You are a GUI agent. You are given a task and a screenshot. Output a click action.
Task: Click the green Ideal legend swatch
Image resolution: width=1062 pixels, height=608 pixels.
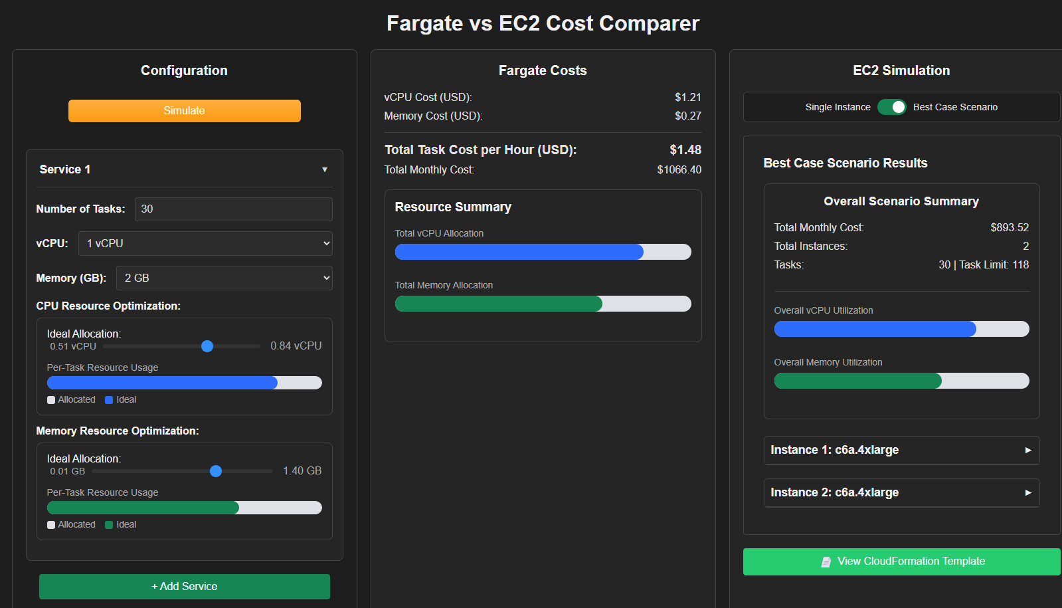click(109, 525)
